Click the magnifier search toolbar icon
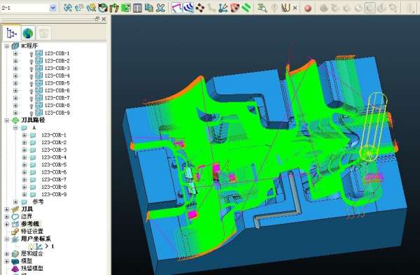420x275 pixels. [x=262, y=8]
